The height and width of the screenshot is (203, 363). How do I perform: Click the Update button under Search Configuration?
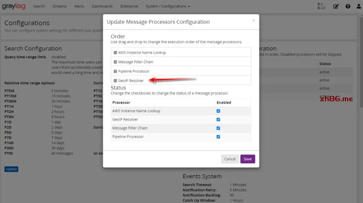pyautogui.click(x=11, y=169)
